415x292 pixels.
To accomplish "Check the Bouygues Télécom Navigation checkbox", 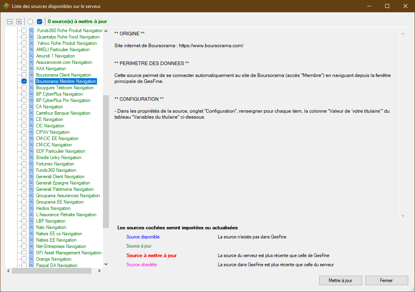I will click(x=24, y=88).
